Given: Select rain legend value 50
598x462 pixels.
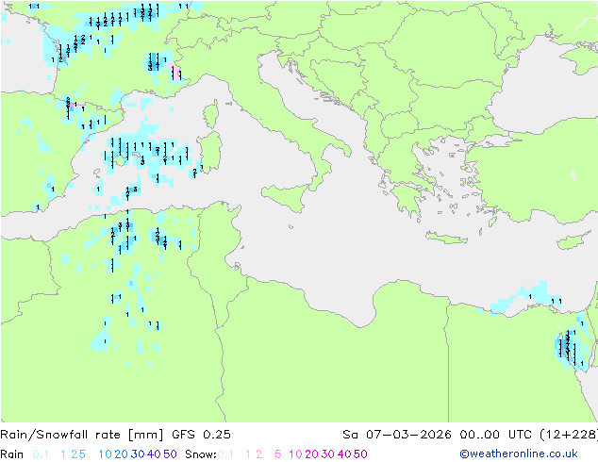Looking at the screenshot, I should pyautogui.click(x=170, y=454).
